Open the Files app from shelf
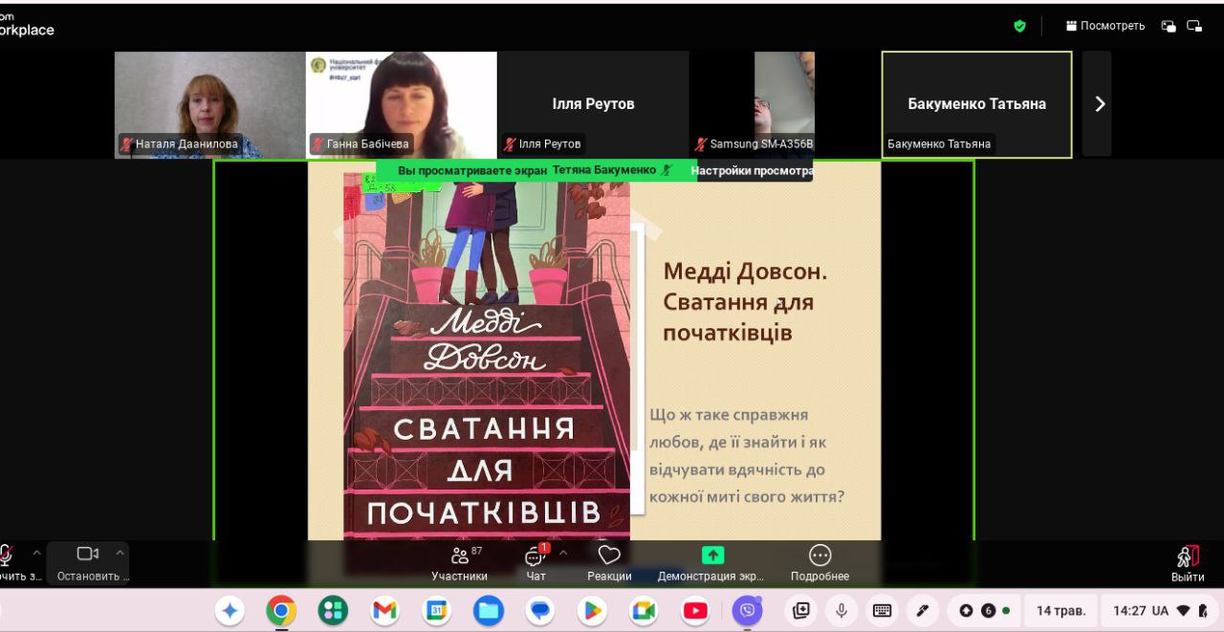 (x=489, y=610)
